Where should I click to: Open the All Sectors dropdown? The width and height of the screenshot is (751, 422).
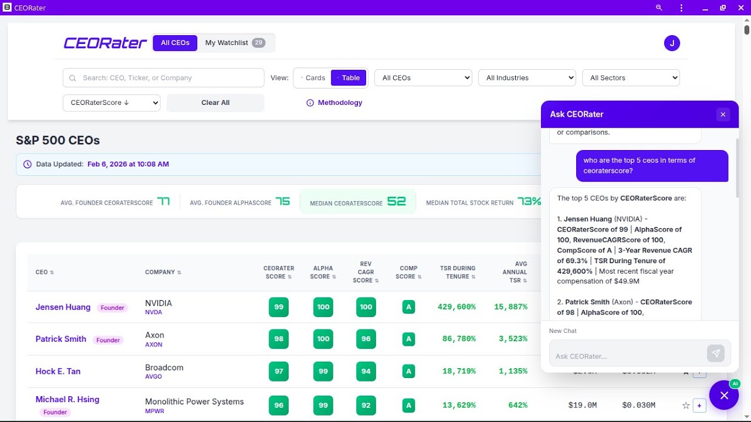pos(631,78)
